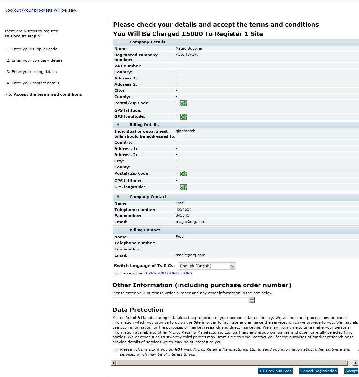The width and height of the screenshot is (359, 377).
Task: Open the 'Switch language of Ts & Cs' dropdown
Action: point(232,266)
